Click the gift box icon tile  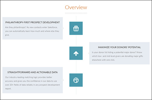pyautogui.click(x=76, y=28)
